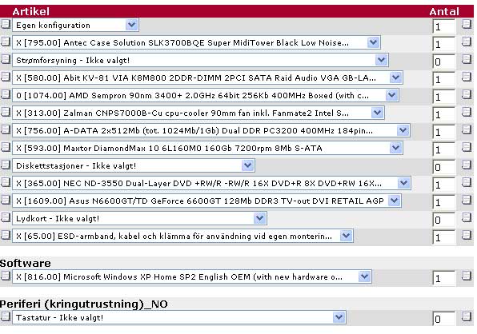Screen dimensions: 477x334
Task: Click the right-side info icon of the Maxtor row
Action: (467, 147)
